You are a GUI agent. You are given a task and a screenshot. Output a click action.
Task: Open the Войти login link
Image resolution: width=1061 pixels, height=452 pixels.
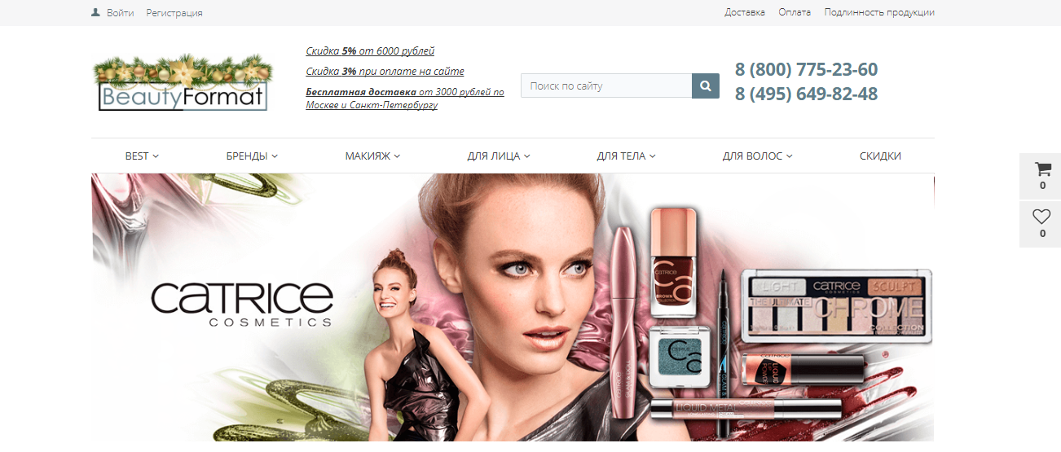120,13
